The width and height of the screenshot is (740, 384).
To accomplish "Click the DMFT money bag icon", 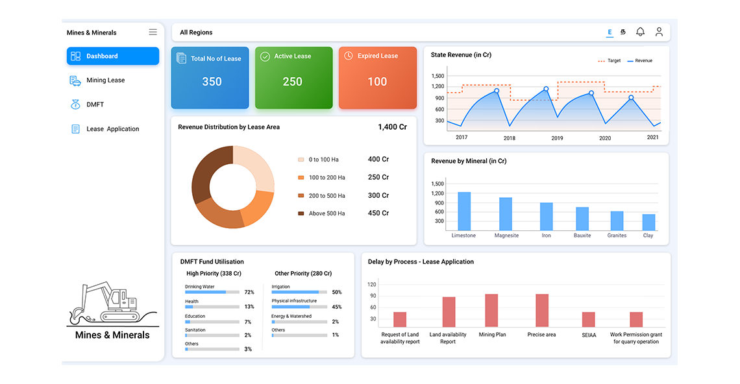I will coord(75,104).
